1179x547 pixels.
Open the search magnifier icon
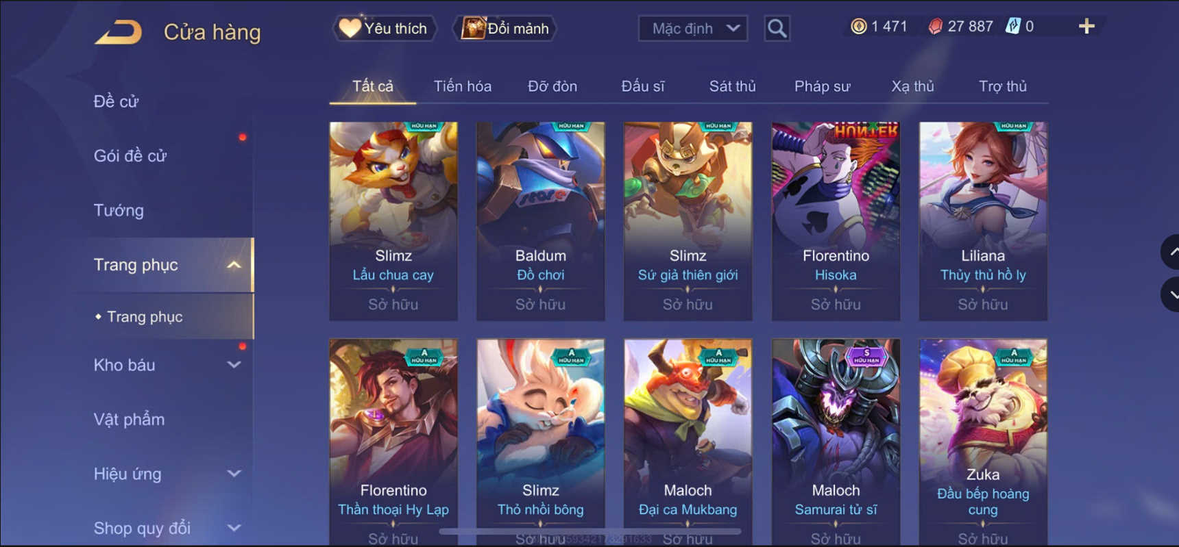(x=777, y=28)
